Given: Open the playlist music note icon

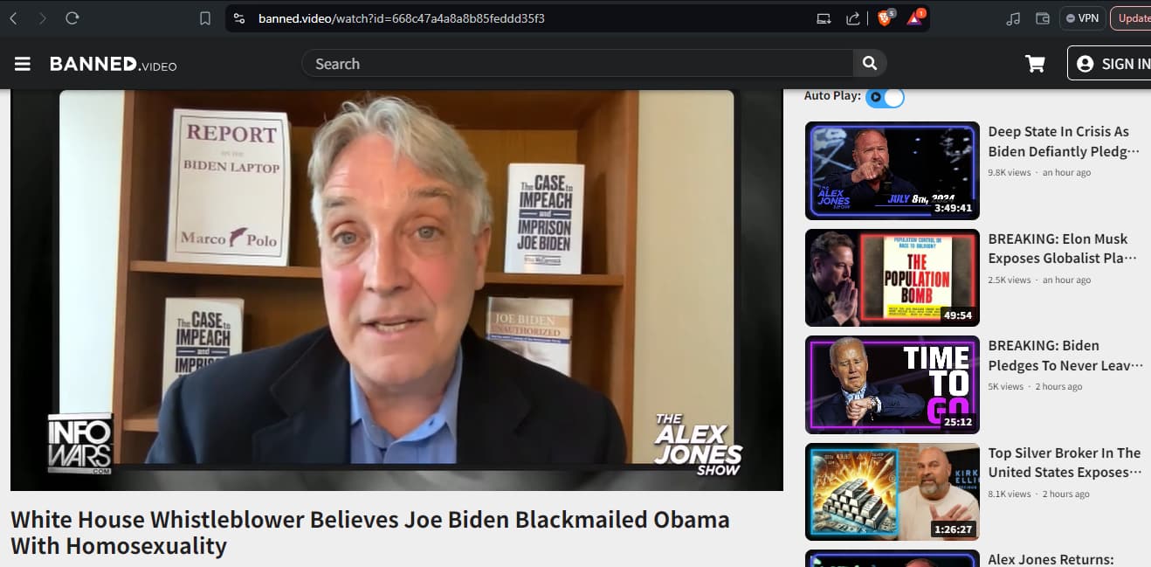Looking at the screenshot, I should coord(1013,18).
